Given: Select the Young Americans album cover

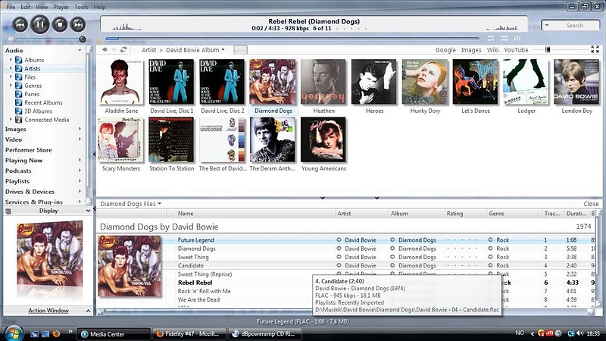Looking at the screenshot, I should coord(323,139).
